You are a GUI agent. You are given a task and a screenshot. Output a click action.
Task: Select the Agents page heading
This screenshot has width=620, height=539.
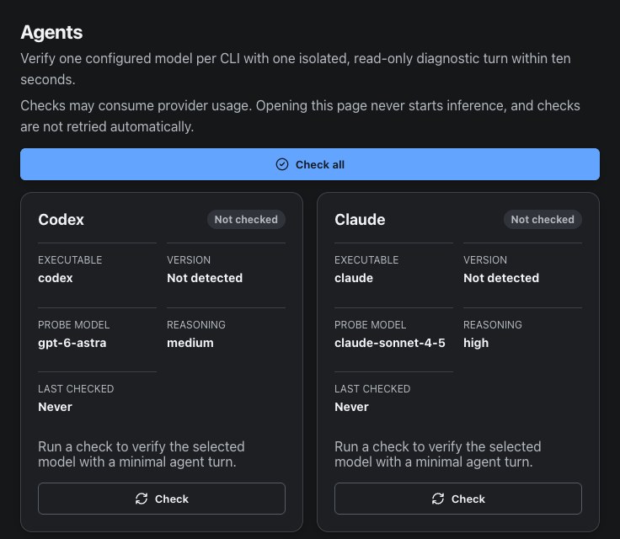coord(51,33)
